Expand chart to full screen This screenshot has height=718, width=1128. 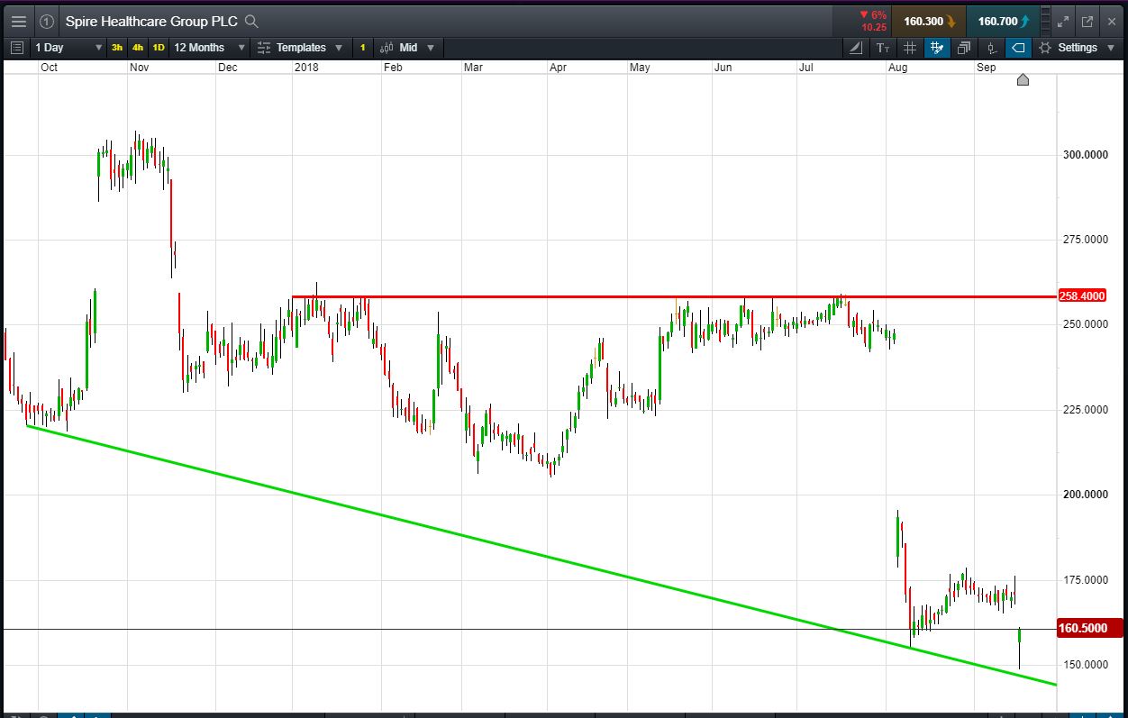pyautogui.click(x=1063, y=22)
